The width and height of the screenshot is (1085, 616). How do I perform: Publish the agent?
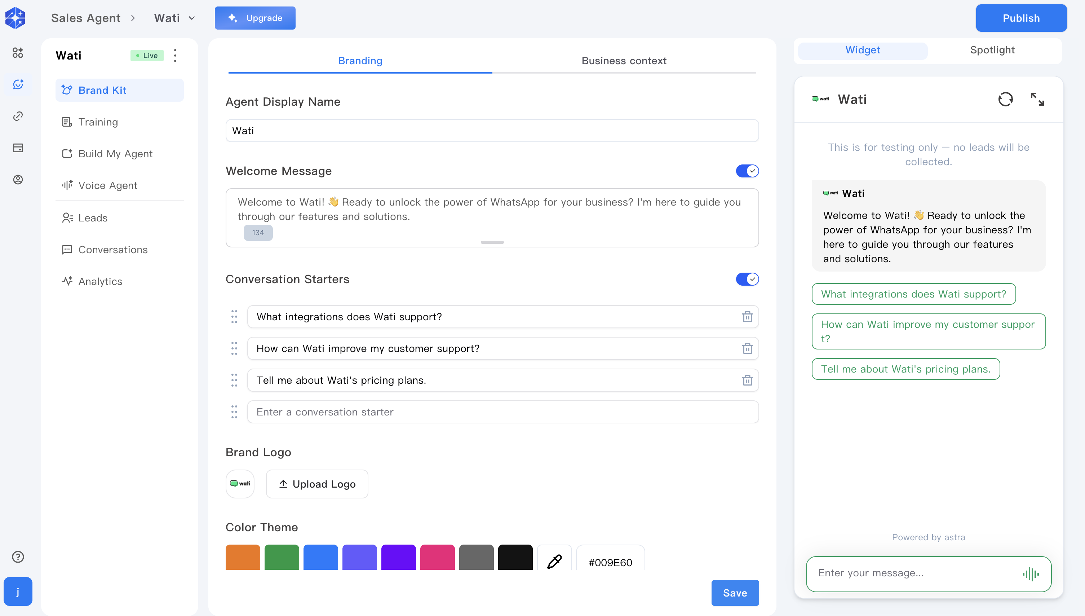coord(1021,18)
